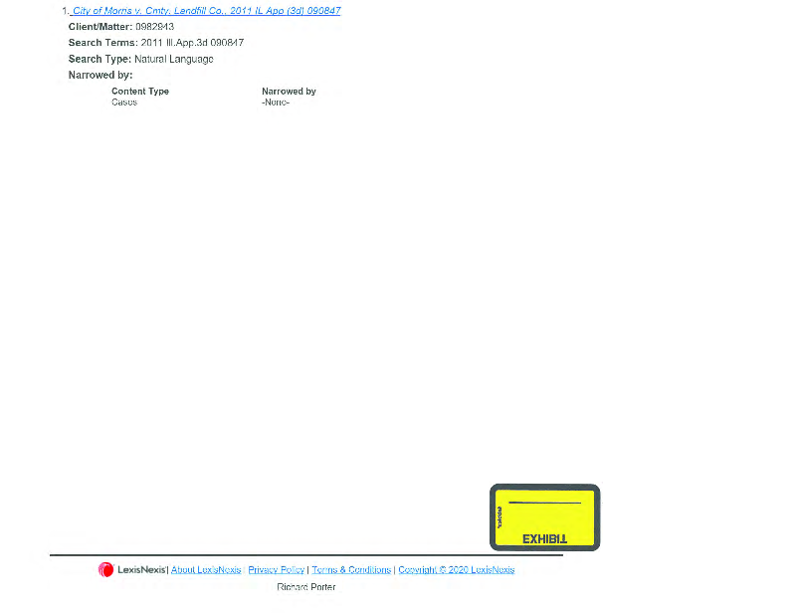Click the Client/Matter number 0982843
The width and height of the screenshot is (796, 615).
click(x=154, y=27)
